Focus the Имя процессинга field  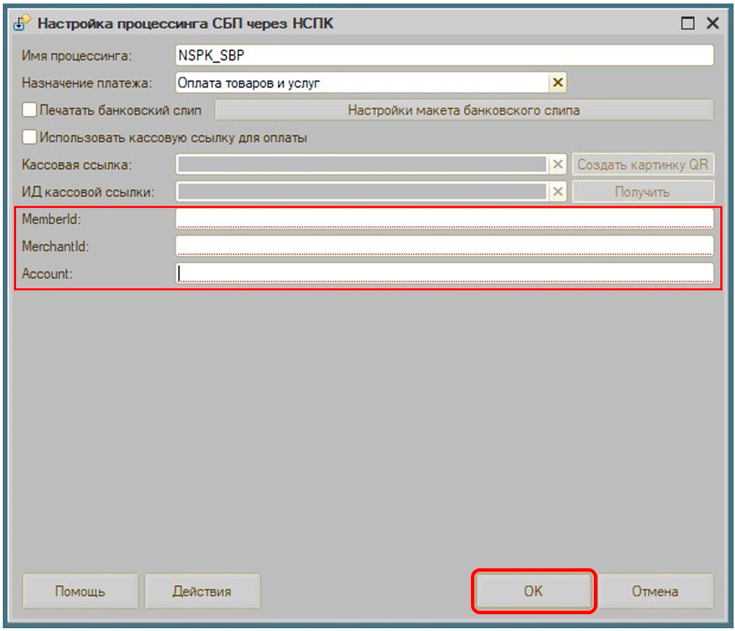click(x=445, y=55)
